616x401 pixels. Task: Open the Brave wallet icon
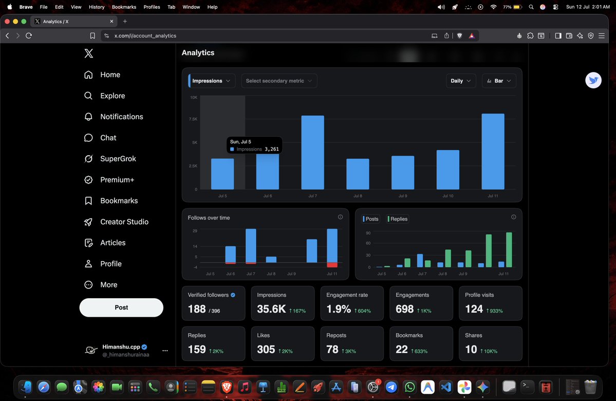[569, 36]
